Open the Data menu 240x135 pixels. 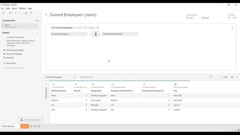pyautogui.click(x=8, y=8)
